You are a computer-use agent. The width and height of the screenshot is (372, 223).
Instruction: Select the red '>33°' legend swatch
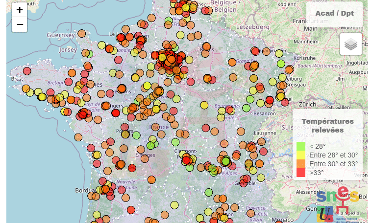pyautogui.click(x=301, y=173)
